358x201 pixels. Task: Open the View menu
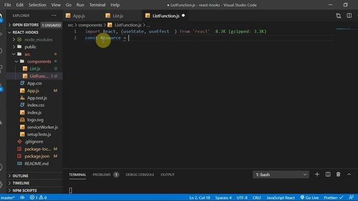(56, 5)
